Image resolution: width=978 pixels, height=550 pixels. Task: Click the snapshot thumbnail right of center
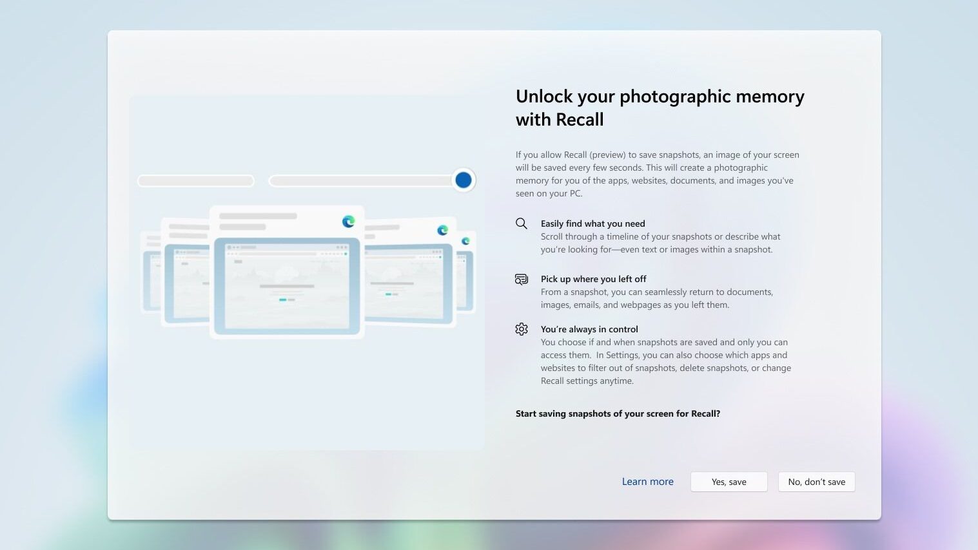coord(411,272)
